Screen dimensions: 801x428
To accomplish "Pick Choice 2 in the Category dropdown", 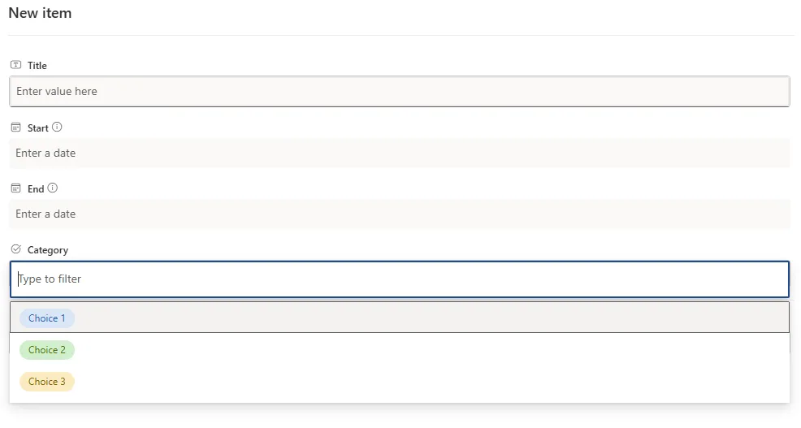I will (47, 350).
